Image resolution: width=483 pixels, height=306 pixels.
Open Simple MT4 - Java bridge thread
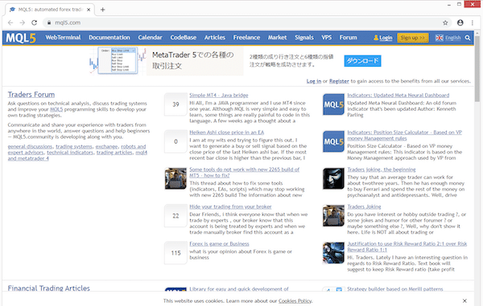point(219,96)
